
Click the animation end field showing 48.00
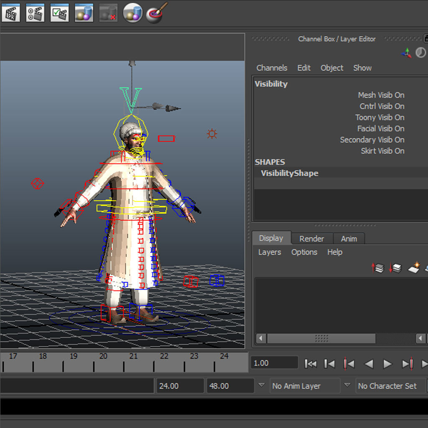(x=230, y=386)
